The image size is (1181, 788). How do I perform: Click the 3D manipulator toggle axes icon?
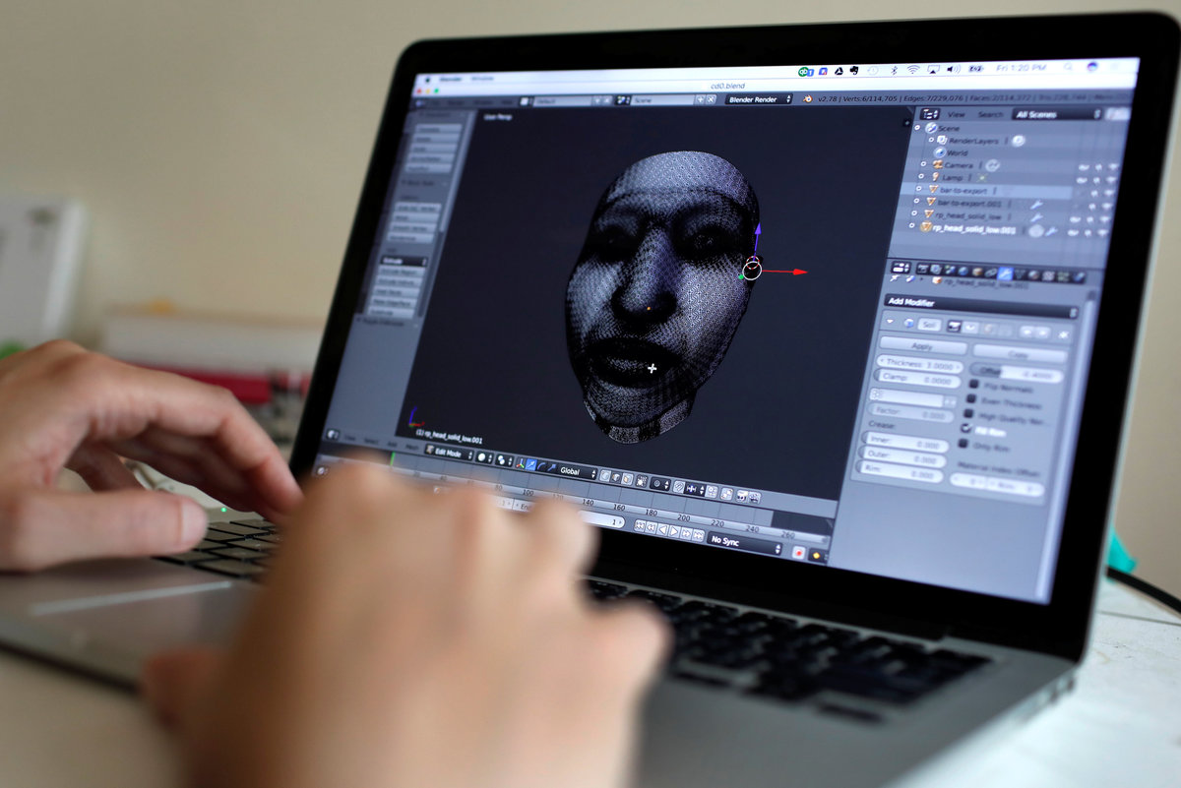click(x=520, y=462)
